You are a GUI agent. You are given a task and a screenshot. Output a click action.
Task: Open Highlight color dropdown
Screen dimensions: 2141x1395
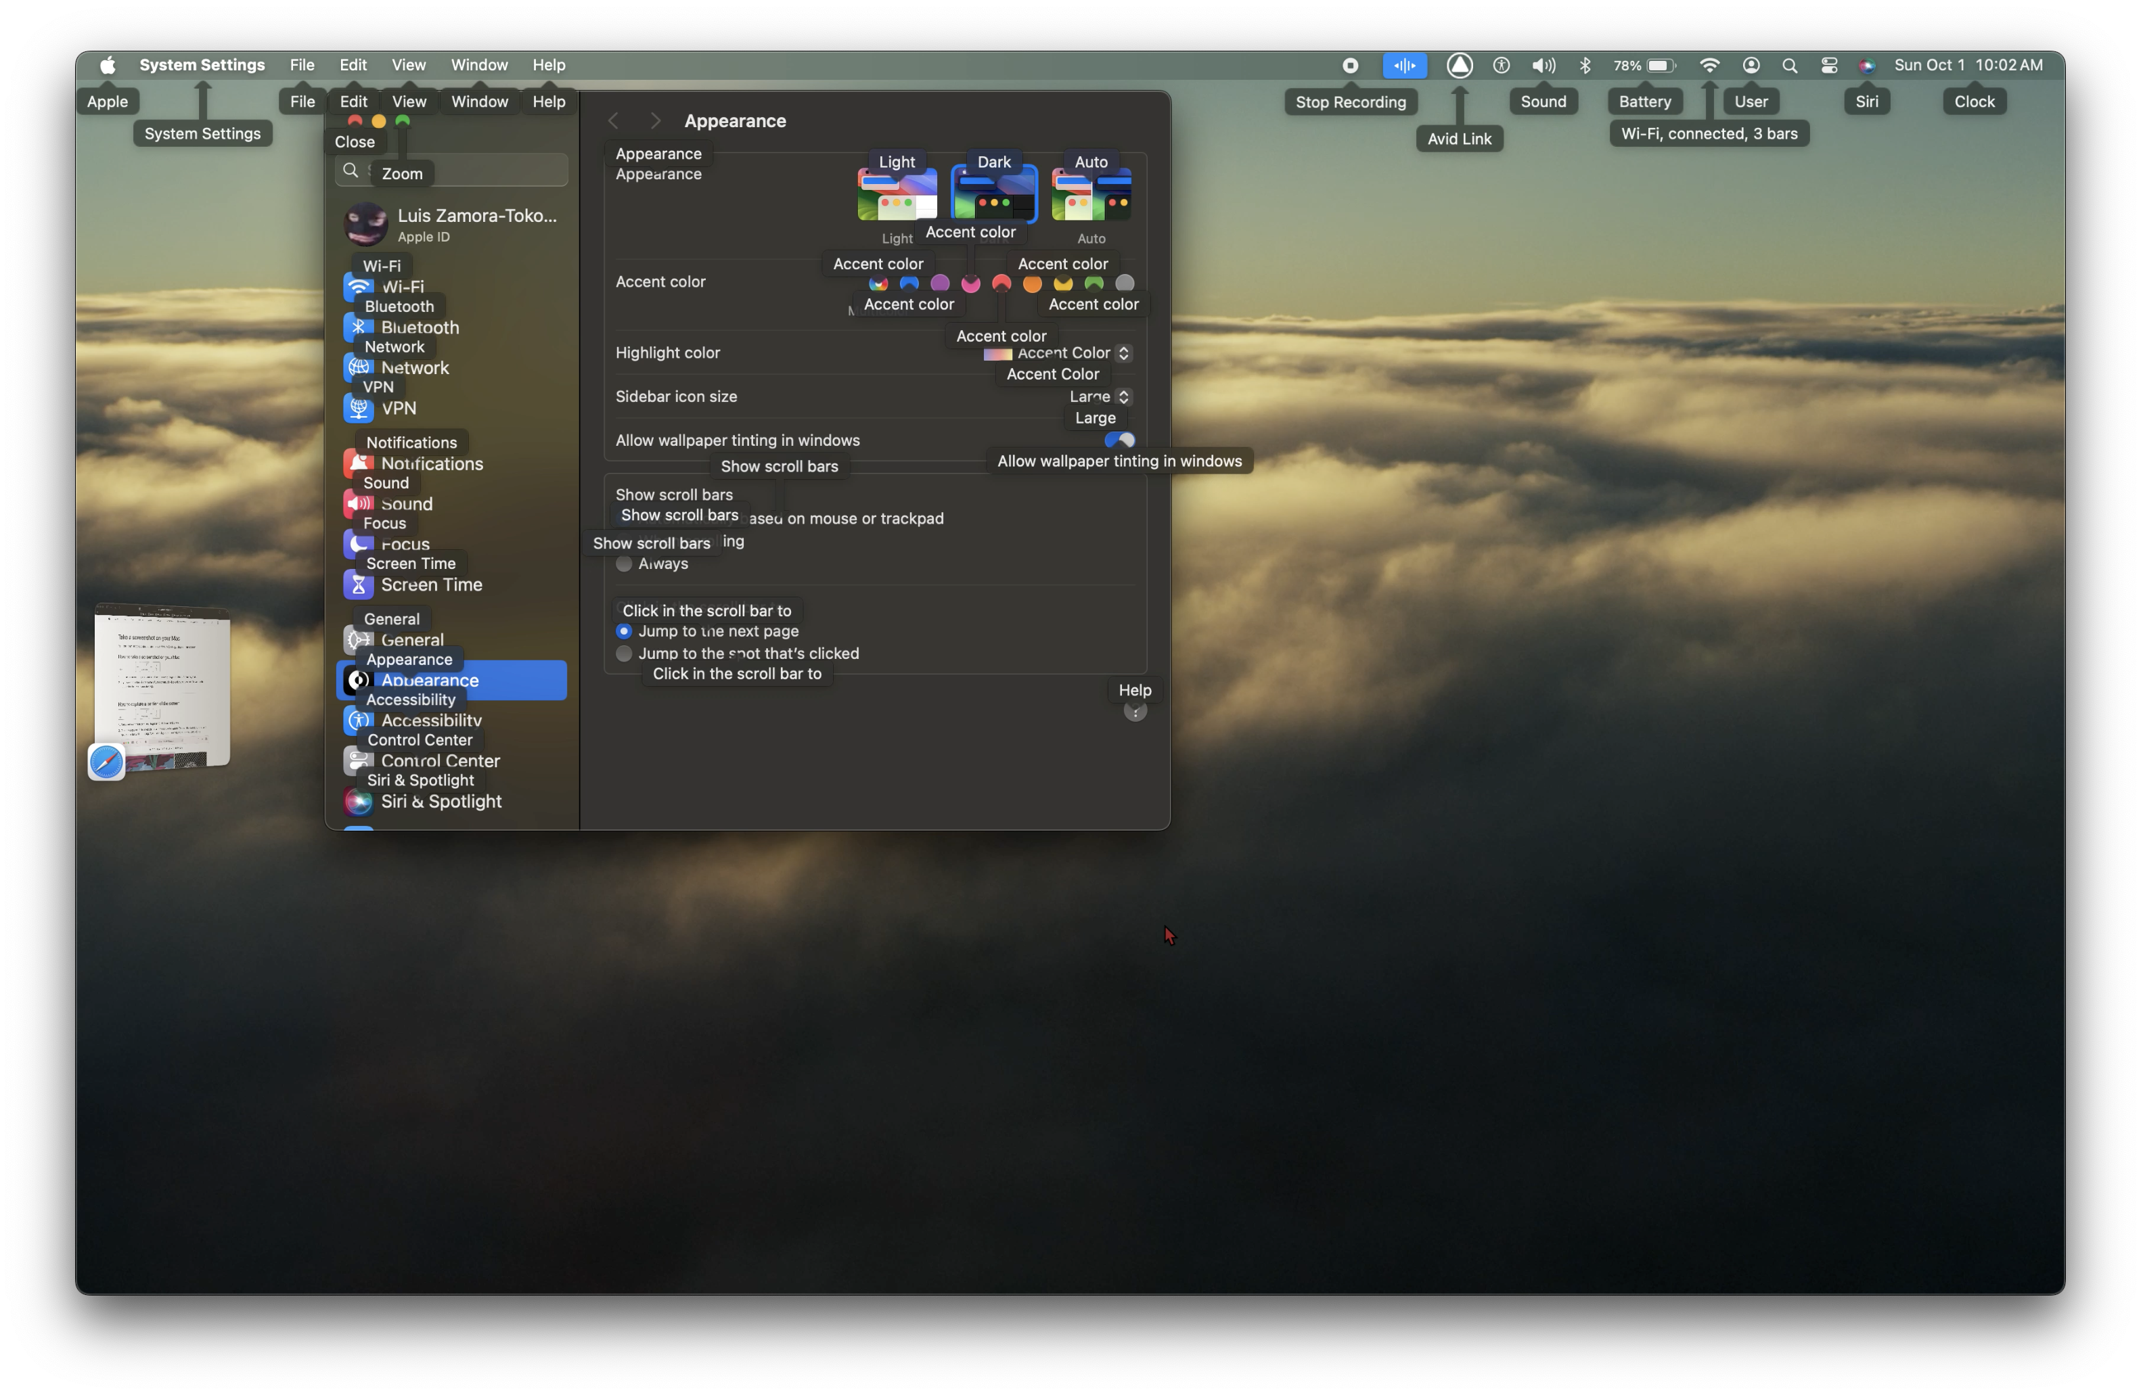click(x=1058, y=352)
